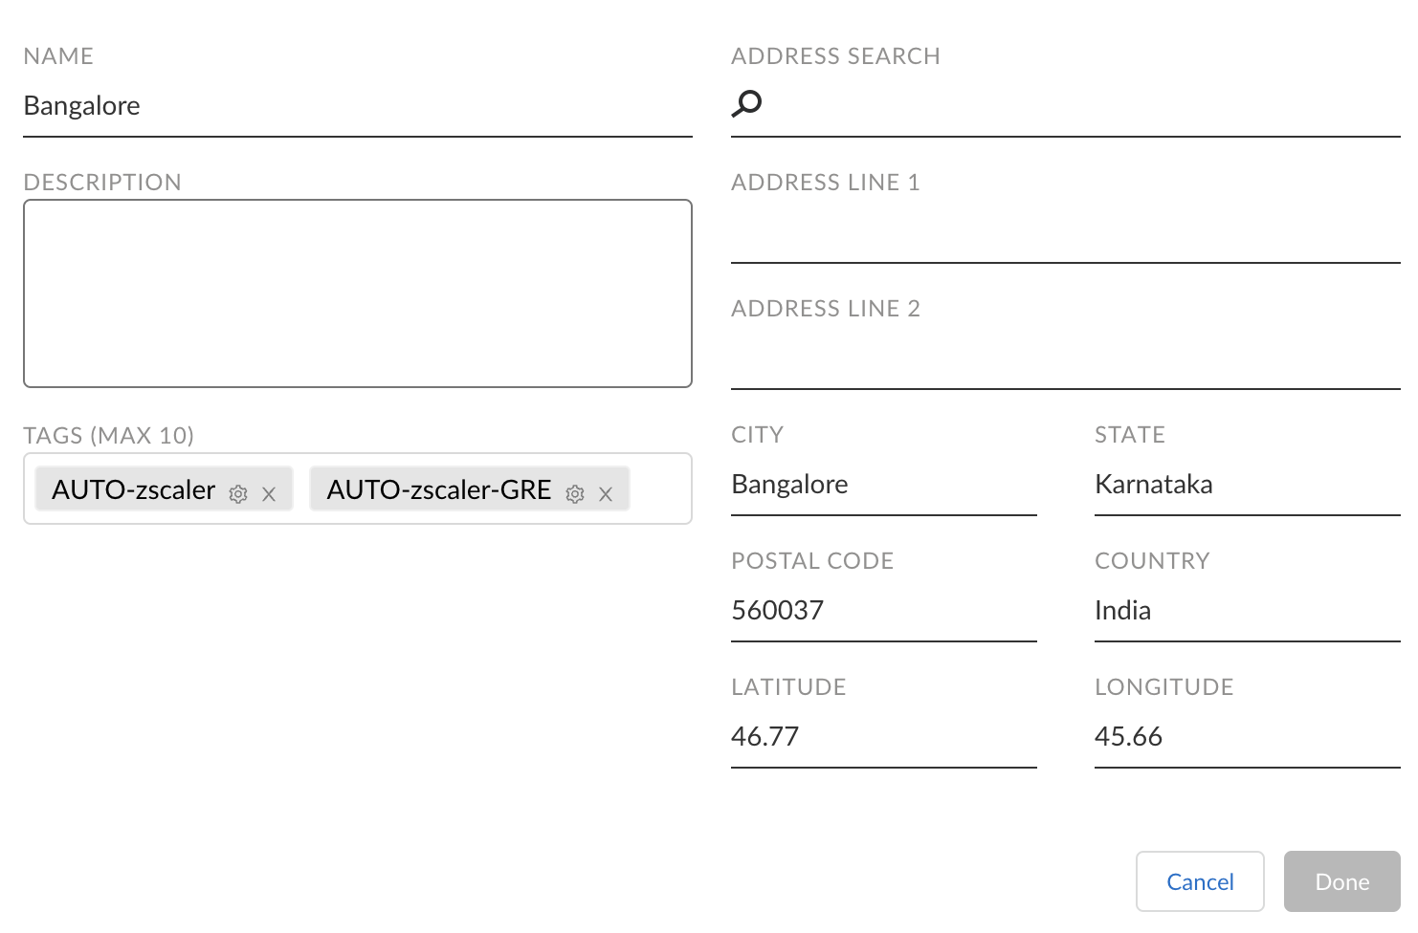Click inside the Description text area
This screenshot has width=1418, height=933.
(x=357, y=293)
